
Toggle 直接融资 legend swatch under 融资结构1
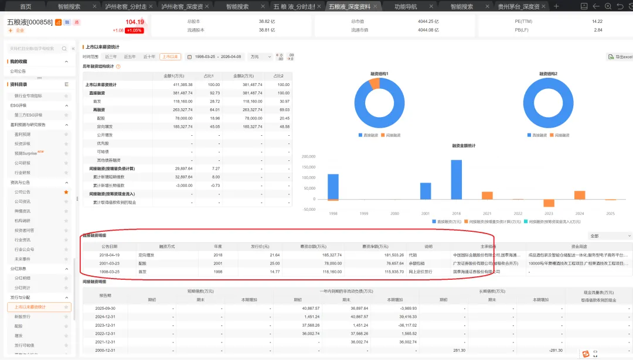[x=360, y=135]
